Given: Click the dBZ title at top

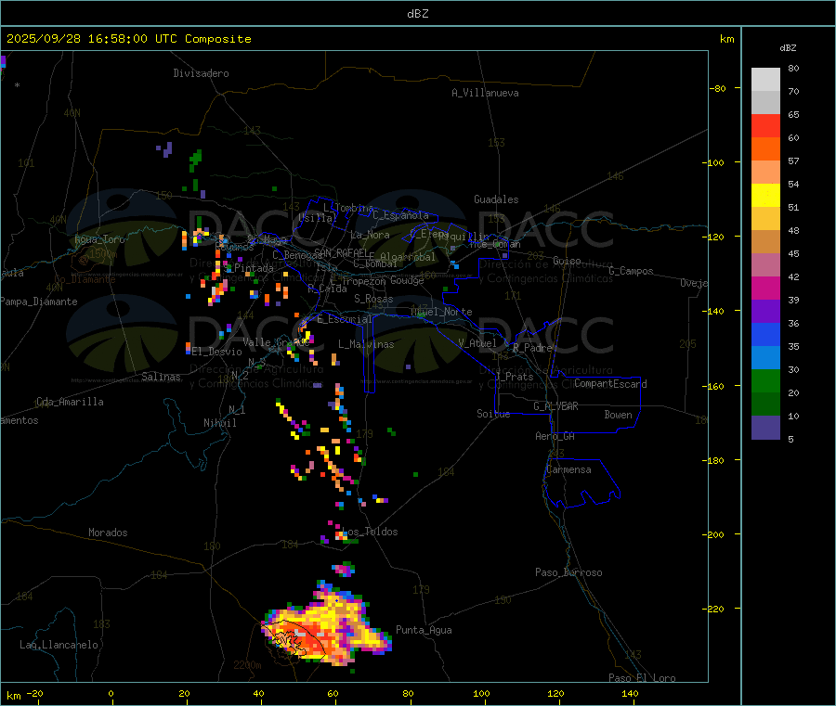Looking at the screenshot, I should click(x=417, y=14).
